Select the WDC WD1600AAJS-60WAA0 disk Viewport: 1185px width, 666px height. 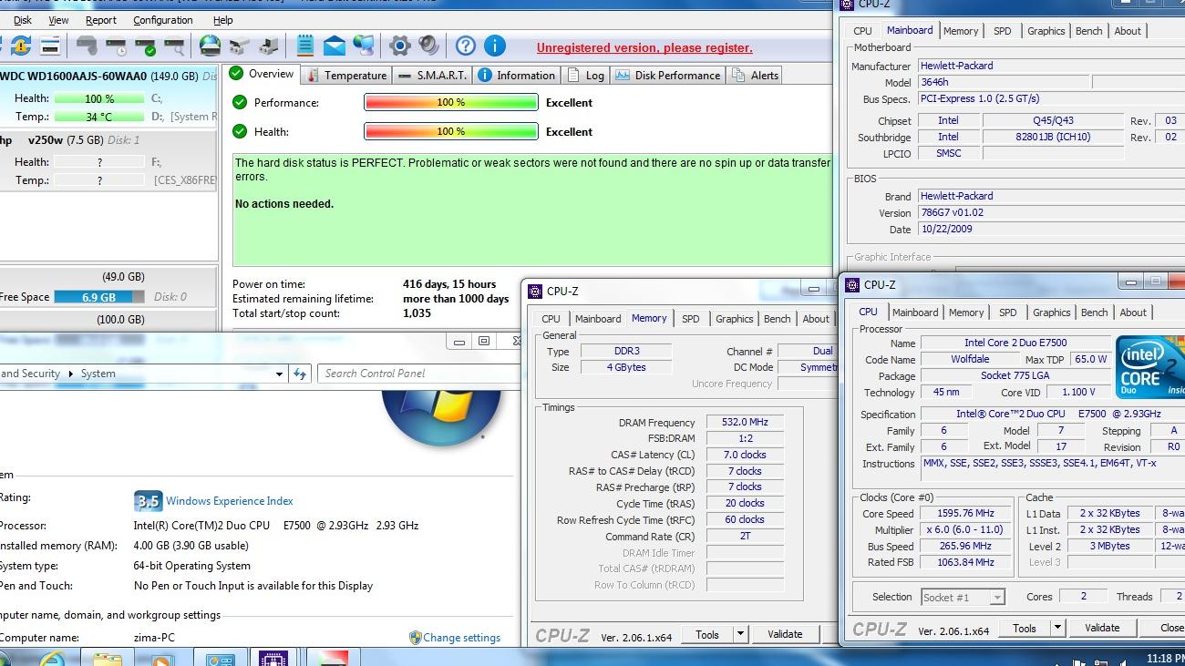pyautogui.click(x=109, y=98)
